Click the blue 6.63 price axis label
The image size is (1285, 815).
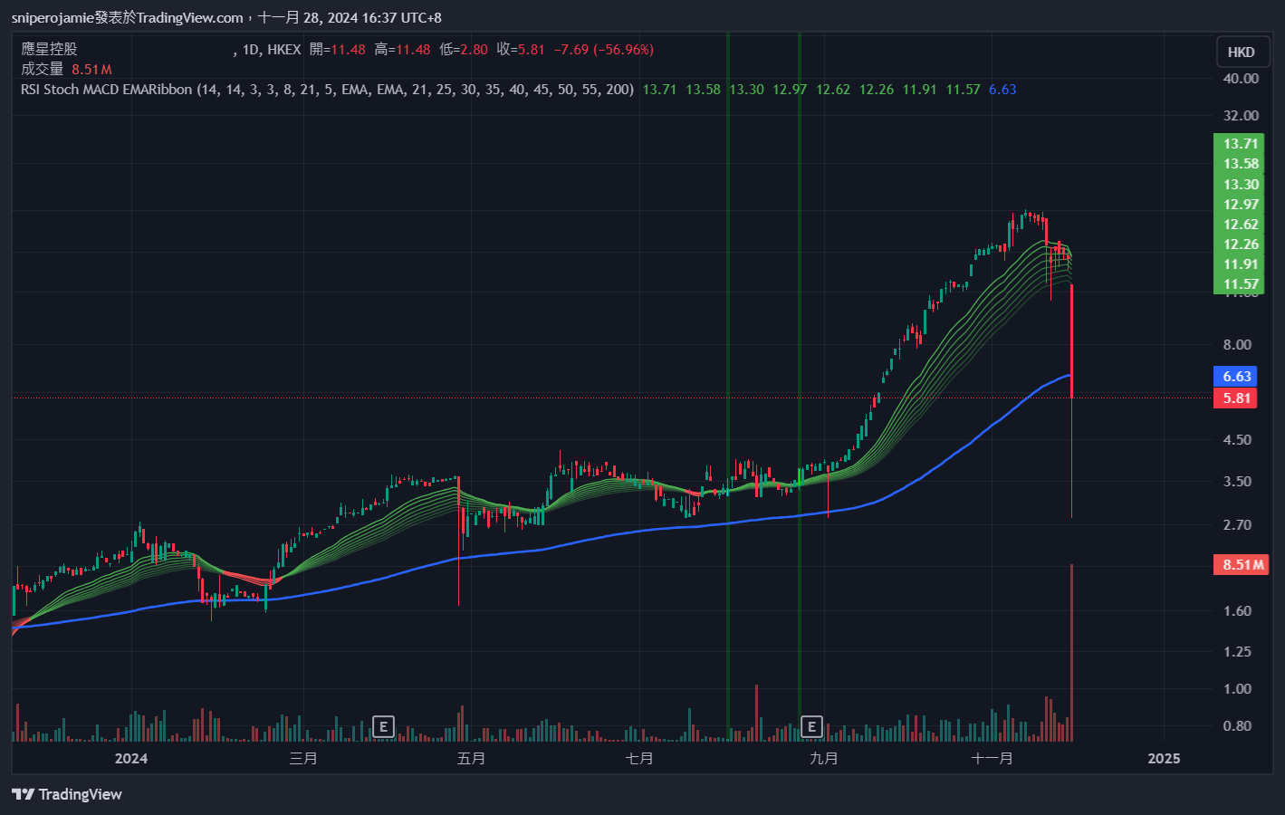tap(1236, 376)
